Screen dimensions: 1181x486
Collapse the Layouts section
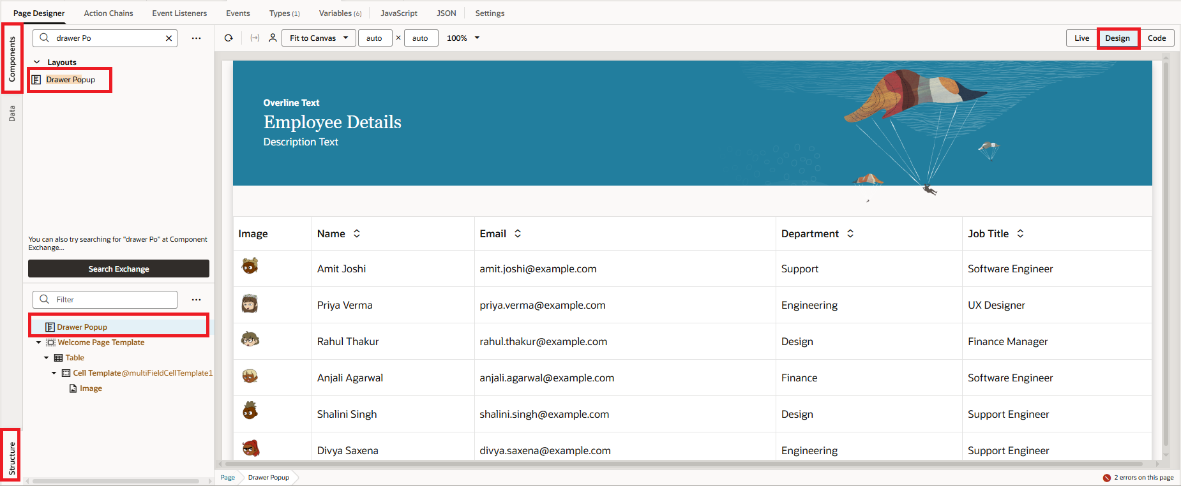pyautogui.click(x=37, y=63)
